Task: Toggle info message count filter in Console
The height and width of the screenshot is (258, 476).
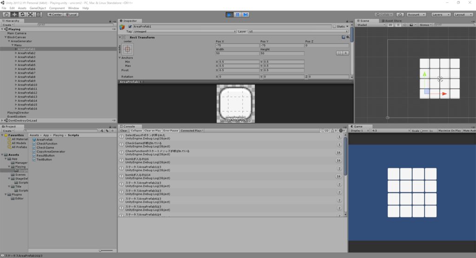Action: pyautogui.click(x=324, y=131)
